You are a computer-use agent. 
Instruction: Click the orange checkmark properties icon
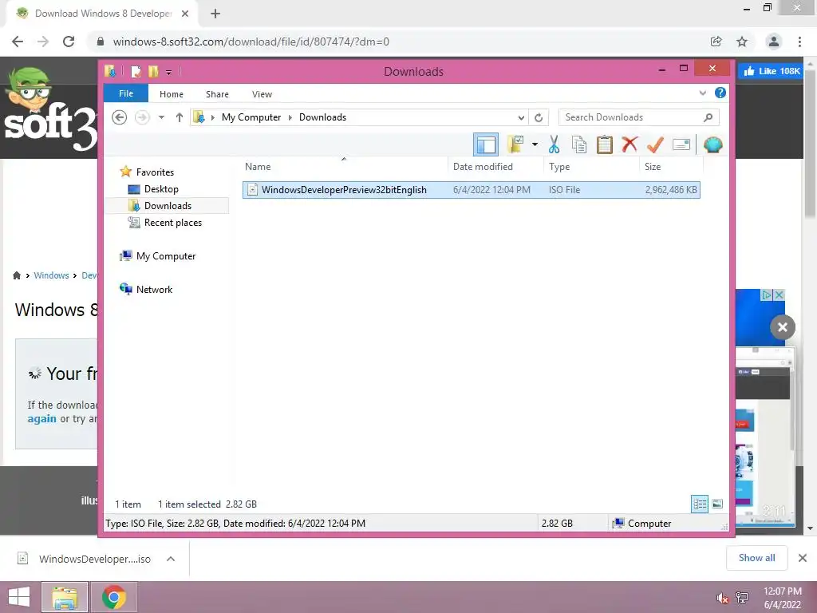[x=655, y=145]
